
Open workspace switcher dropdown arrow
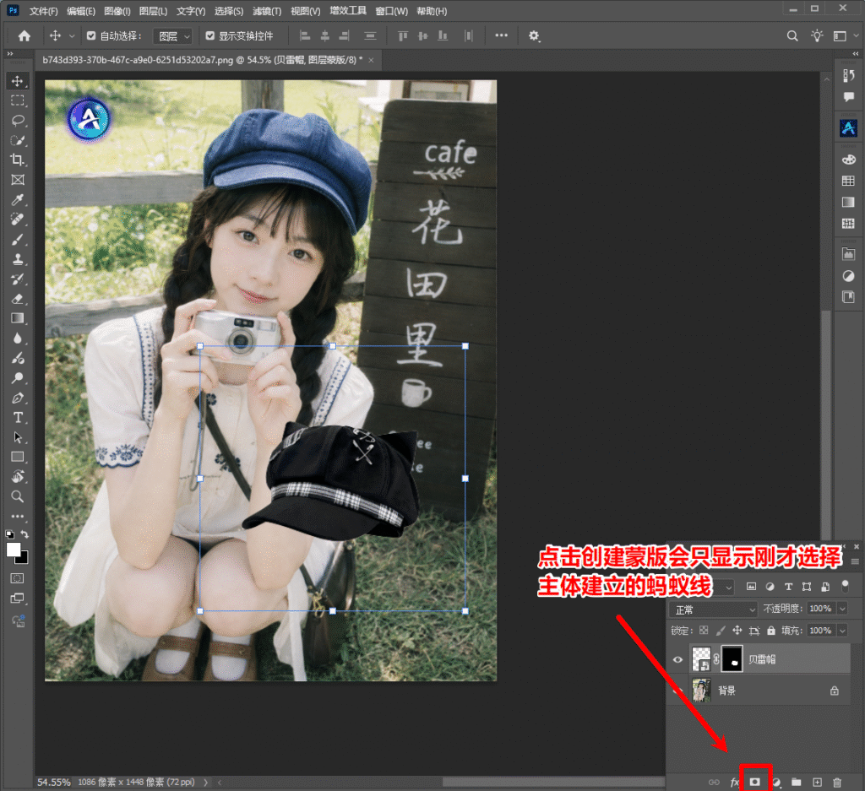(857, 35)
